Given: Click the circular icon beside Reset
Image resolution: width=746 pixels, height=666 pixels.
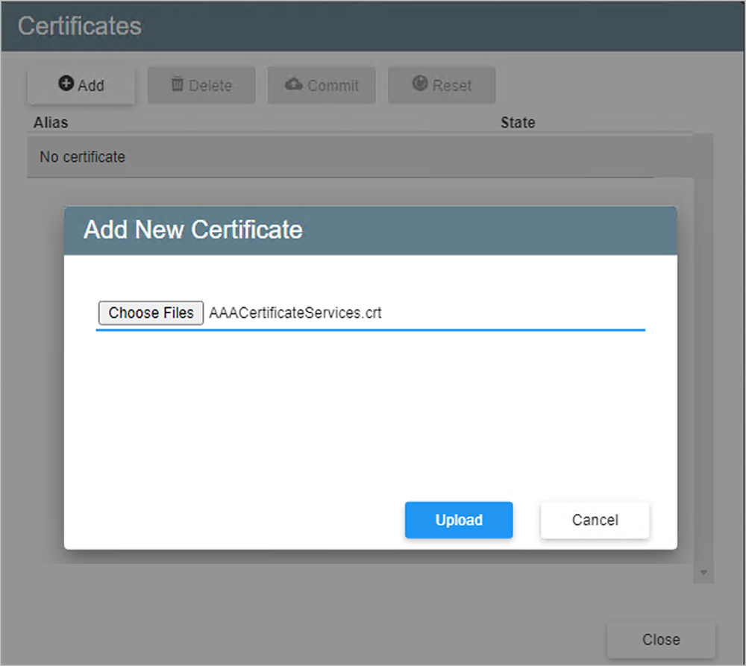Looking at the screenshot, I should [x=420, y=84].
